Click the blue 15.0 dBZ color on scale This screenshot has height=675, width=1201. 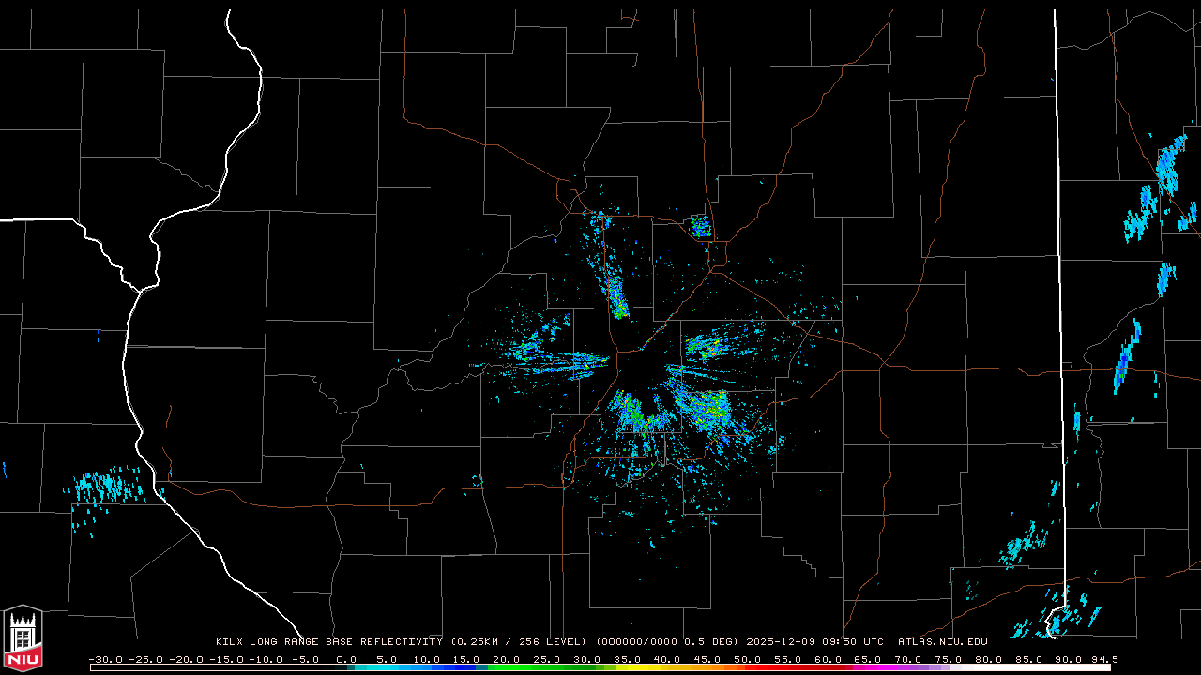465,667
